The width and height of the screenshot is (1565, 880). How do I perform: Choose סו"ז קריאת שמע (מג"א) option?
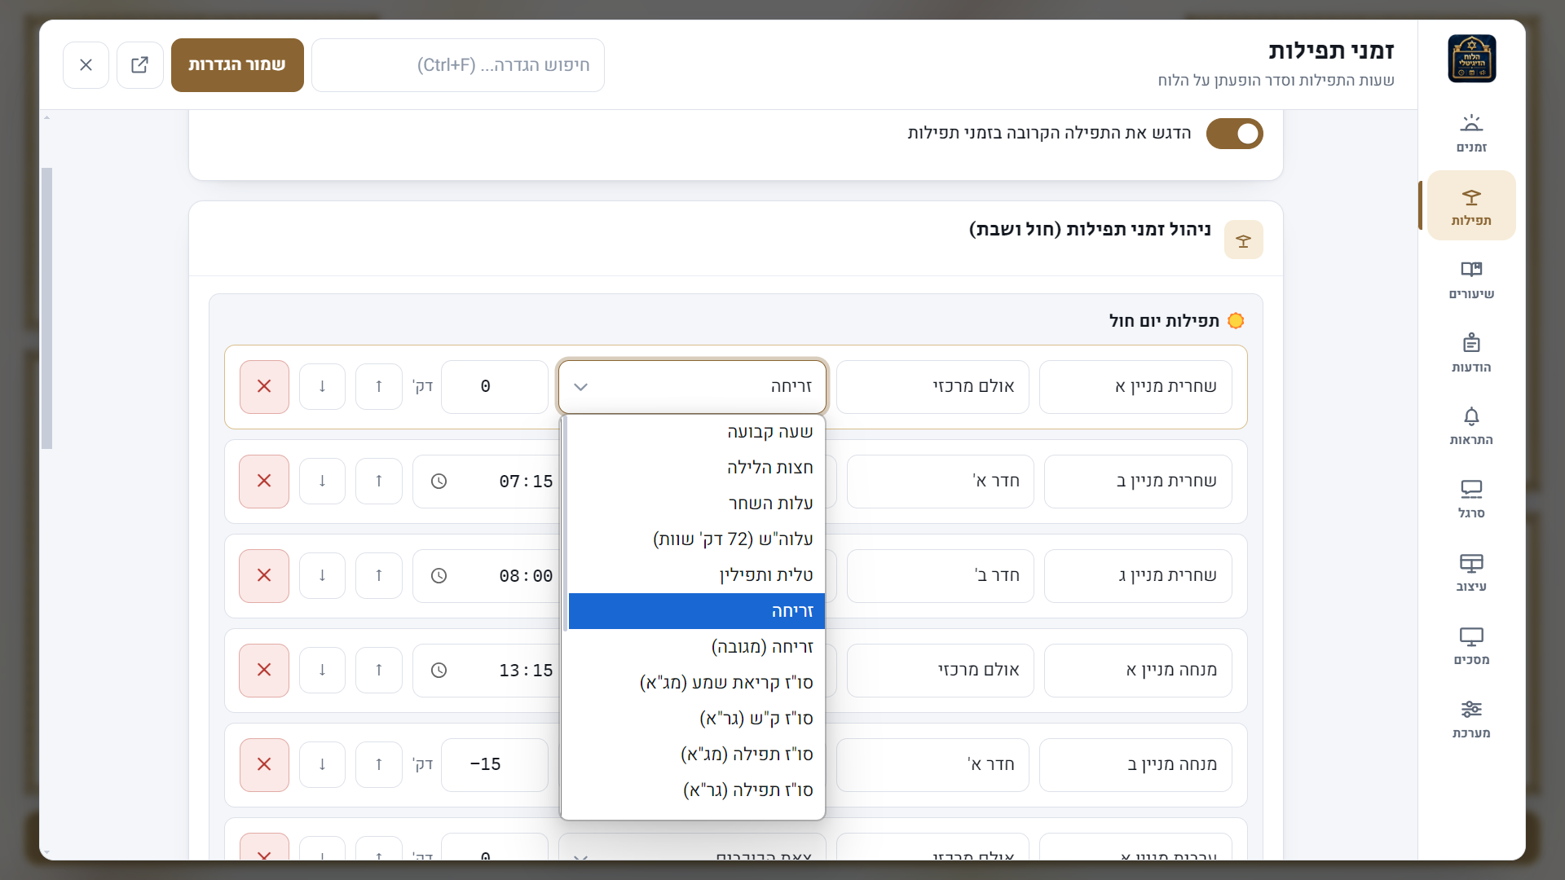pos(697,683)
